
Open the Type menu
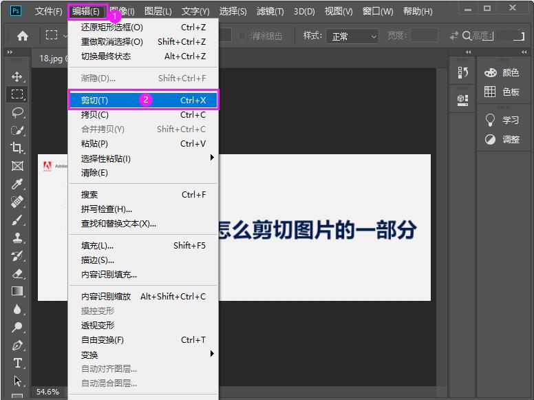point(195,11)
